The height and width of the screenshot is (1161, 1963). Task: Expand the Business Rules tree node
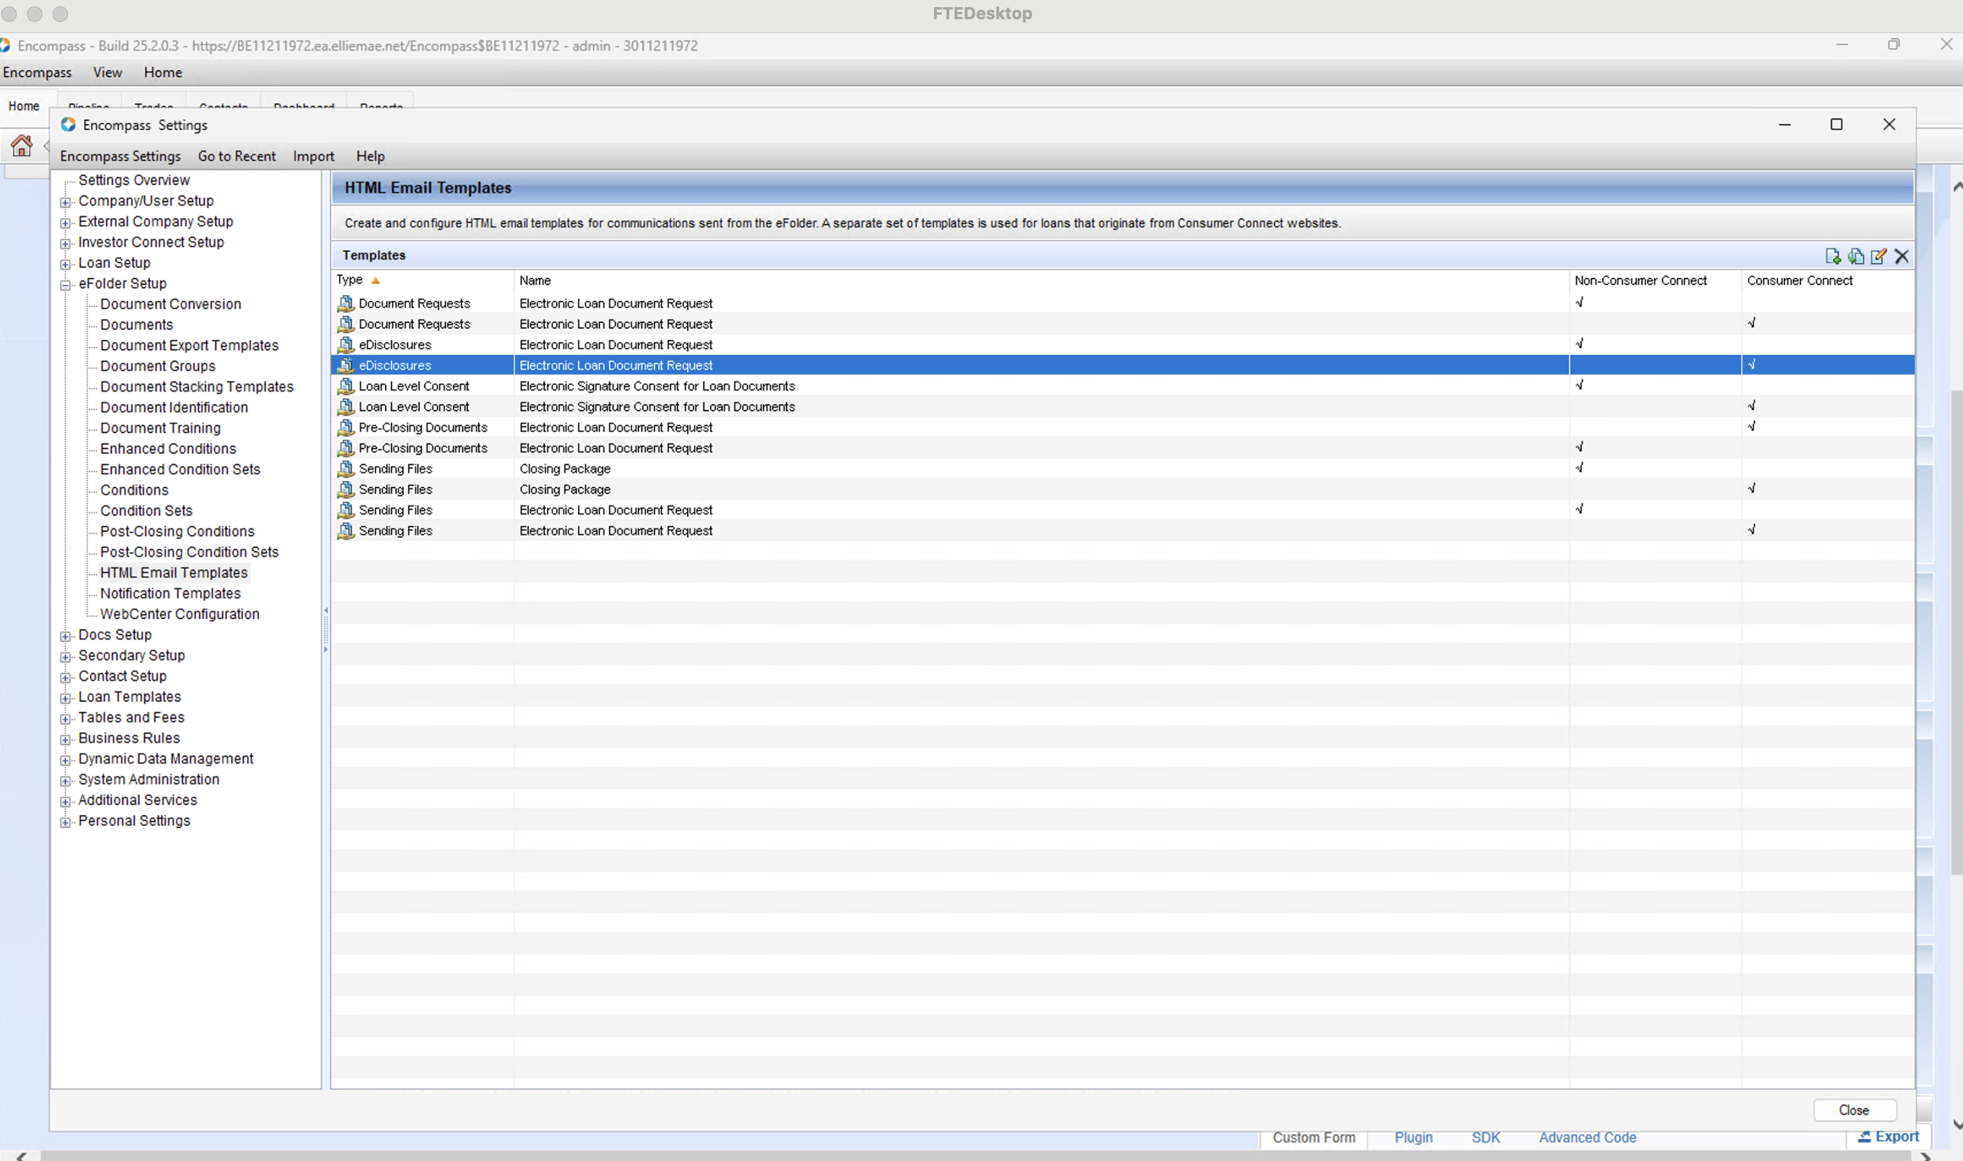coord(65,740)
